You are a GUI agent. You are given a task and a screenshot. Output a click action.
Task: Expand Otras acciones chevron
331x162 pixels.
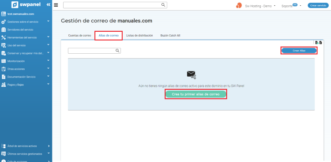(x=49, y=68)
